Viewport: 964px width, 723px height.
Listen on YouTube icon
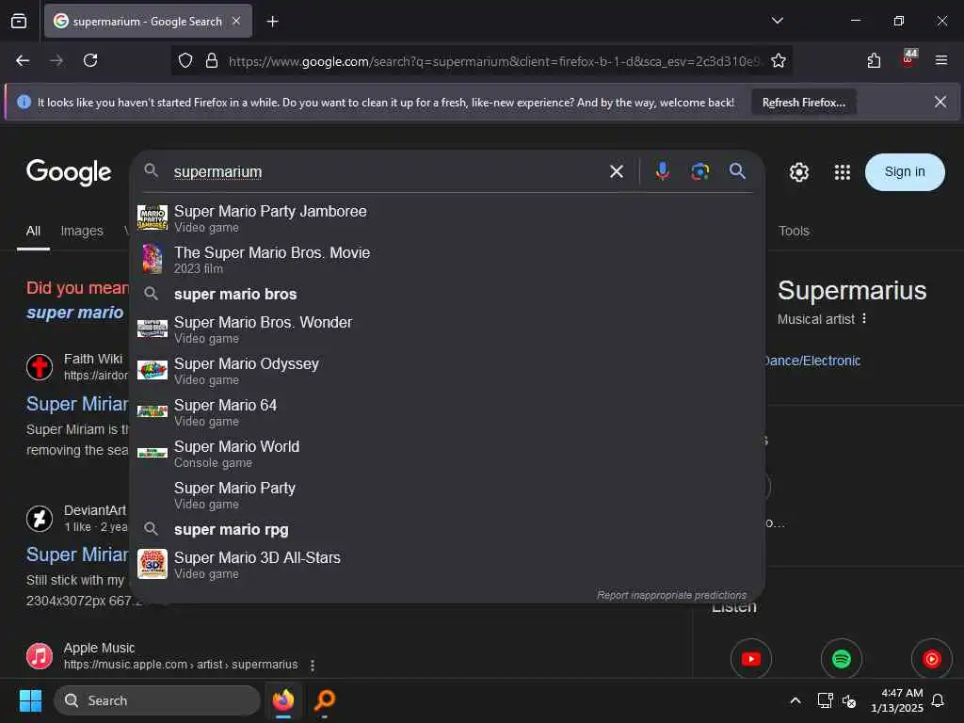pos(750,659)
